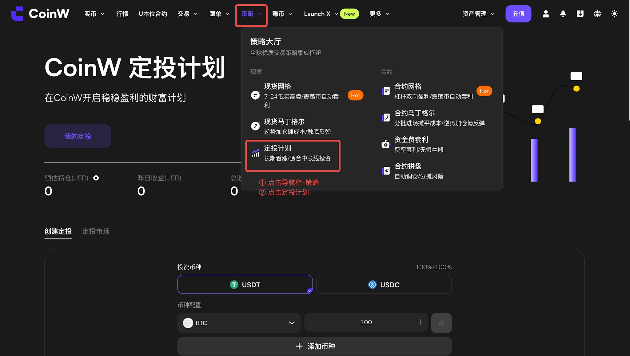Open 行情 in the navigation bar

point(122,14)
